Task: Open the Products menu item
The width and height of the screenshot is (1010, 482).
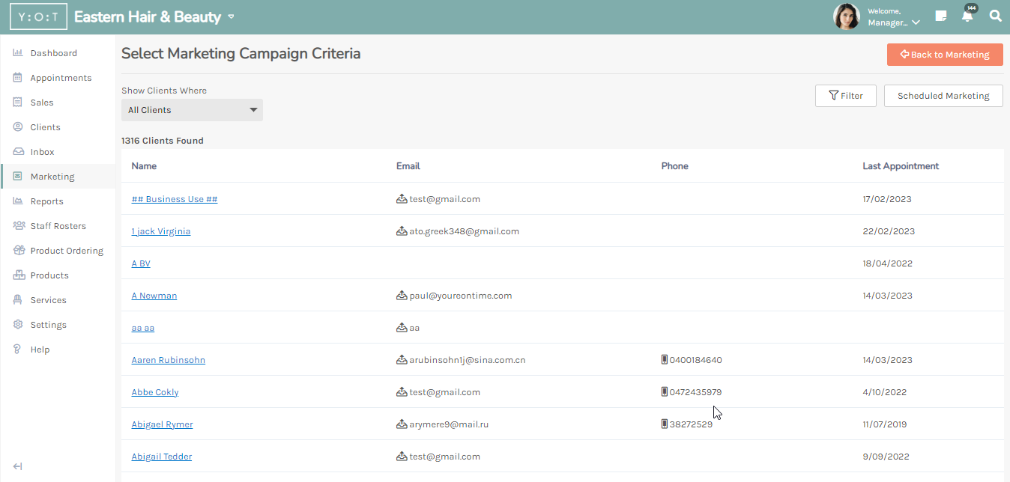Action: coord(49,275)
